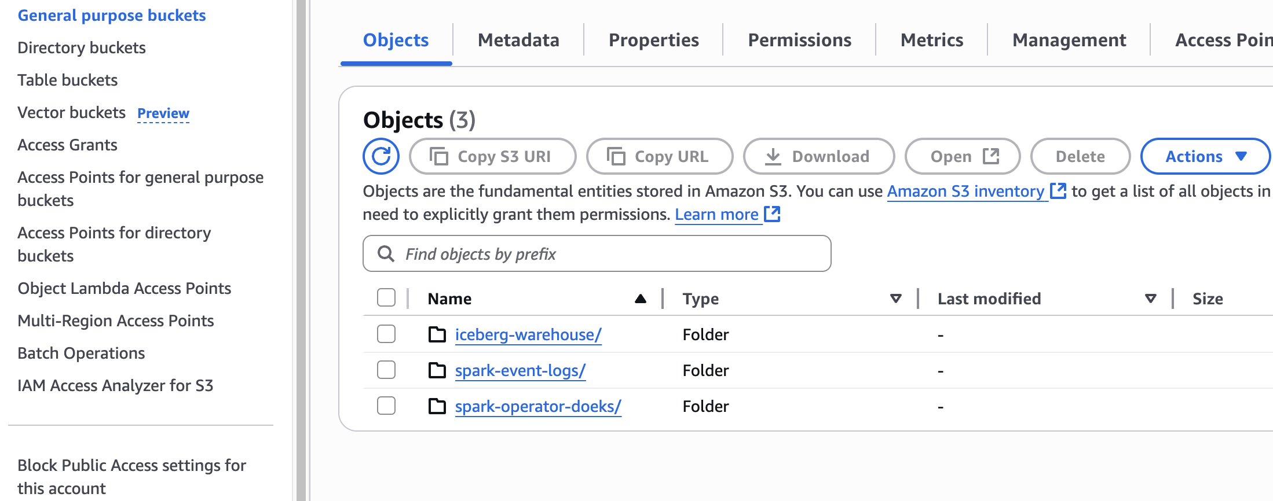This screenshot has width=1273, height=501.
Task: Click external-link icon beside S3 inventory
Action: pos(1058,190)
